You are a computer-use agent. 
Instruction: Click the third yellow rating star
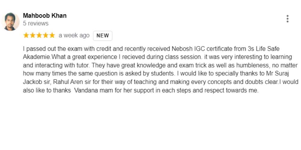pos(39,35)
